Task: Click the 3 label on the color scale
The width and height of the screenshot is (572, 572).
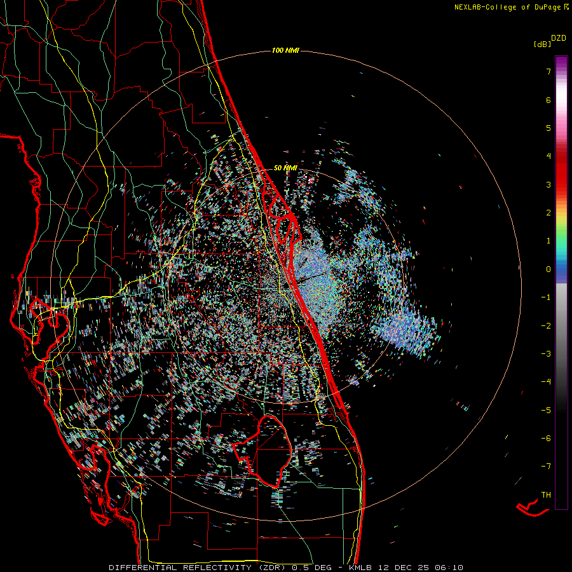Action: 548,184
